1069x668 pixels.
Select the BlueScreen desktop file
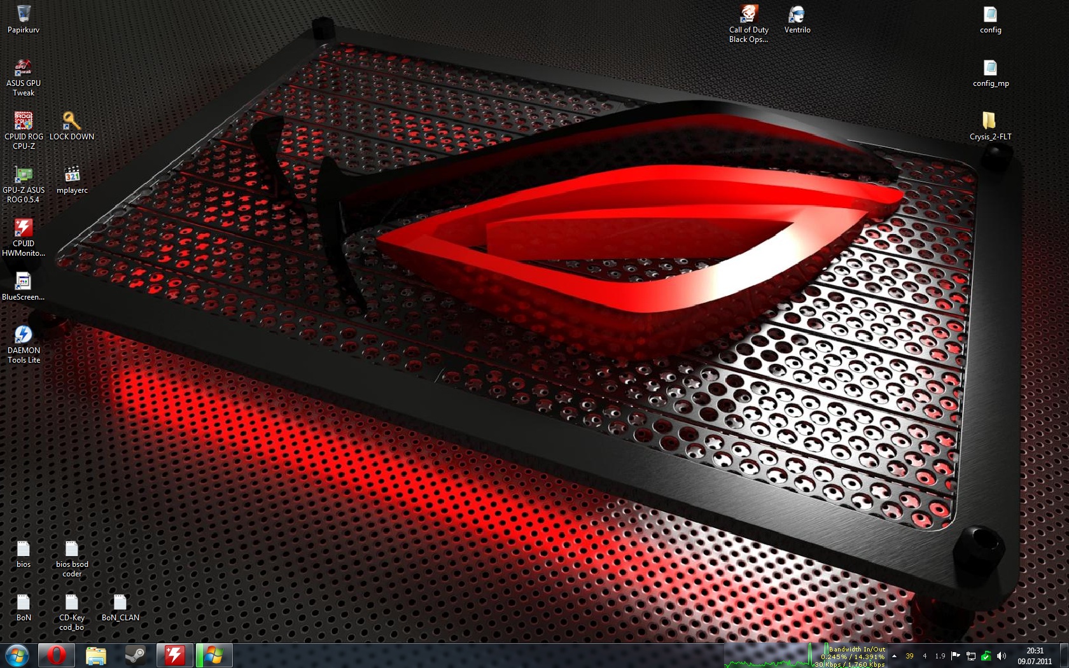click(x=24, y=286)
